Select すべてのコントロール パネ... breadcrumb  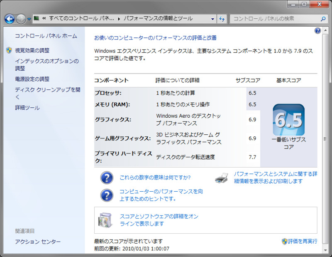(x=81, y=18)
